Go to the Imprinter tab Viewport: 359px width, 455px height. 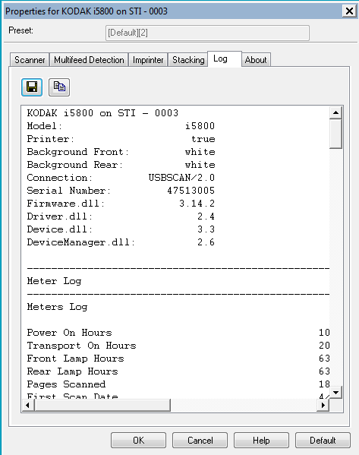(x=148, y=60)
